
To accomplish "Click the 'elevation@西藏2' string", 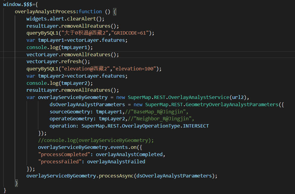I will click(85, 69).
